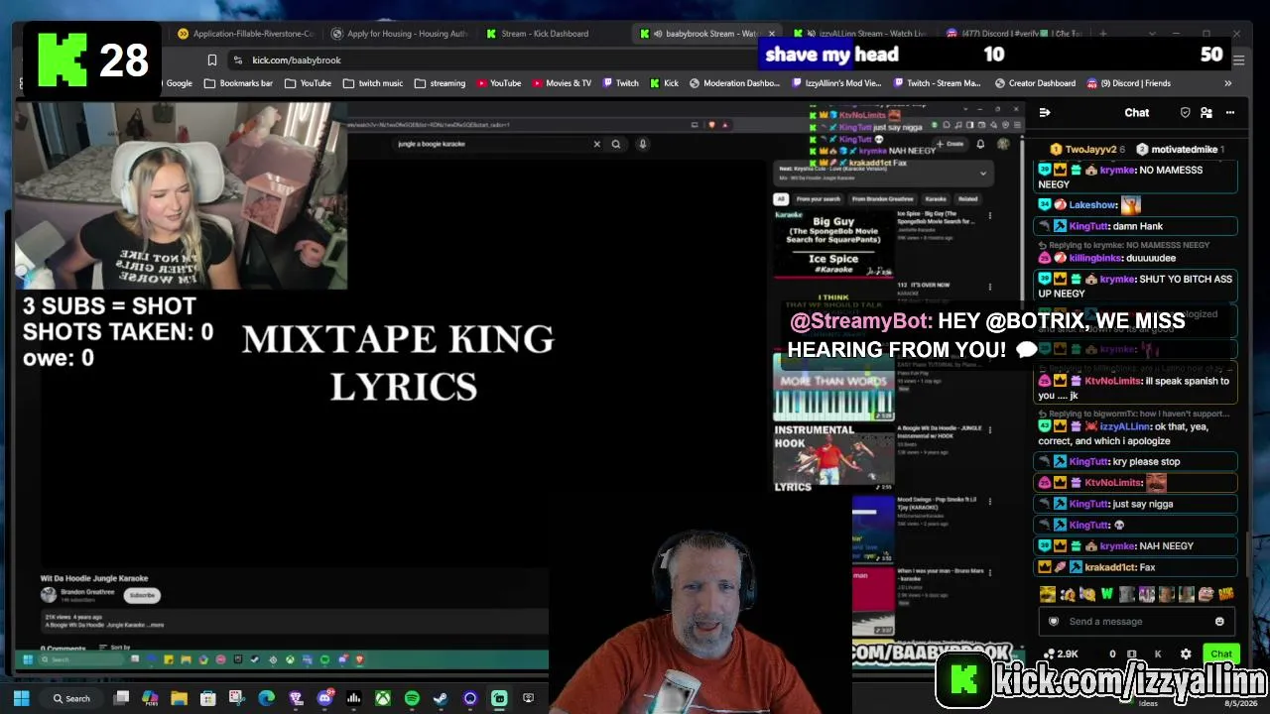Select the pink frog emote
This screenshot has width=1270, height=714.
point(1206,595)
